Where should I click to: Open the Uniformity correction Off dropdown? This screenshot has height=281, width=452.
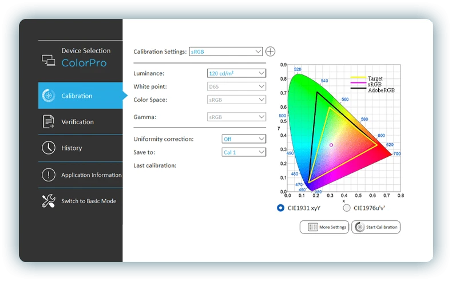pyautogui.click(x=244, y=139)
